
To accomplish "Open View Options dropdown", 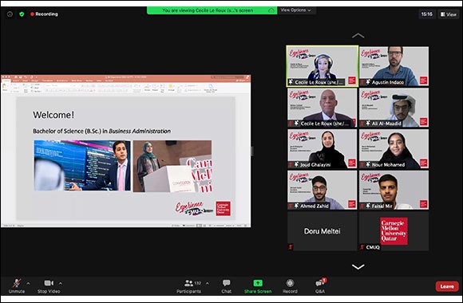I will [296, 10].
